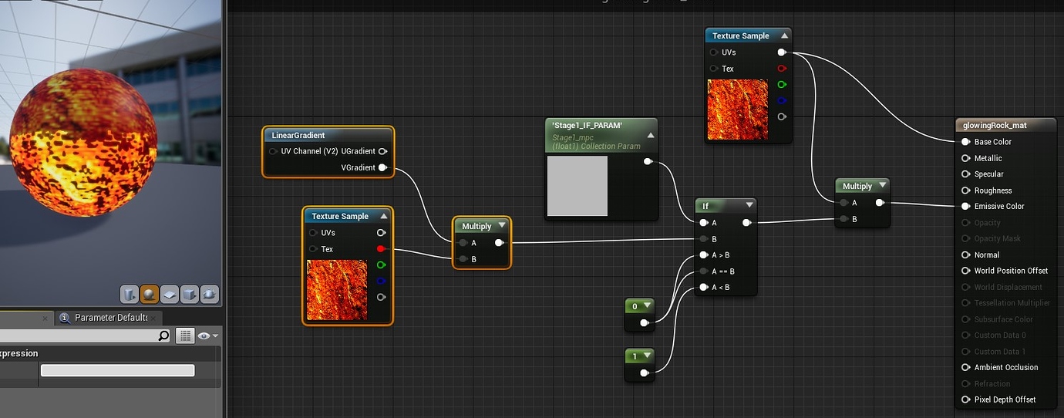1064x418 pixels.
Task: Click the Normal input pin
Action: [966, 255]
